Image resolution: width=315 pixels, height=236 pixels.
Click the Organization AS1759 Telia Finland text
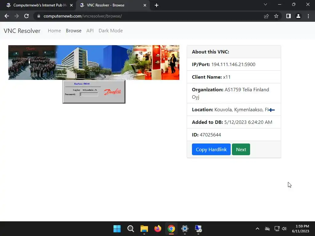230,93
